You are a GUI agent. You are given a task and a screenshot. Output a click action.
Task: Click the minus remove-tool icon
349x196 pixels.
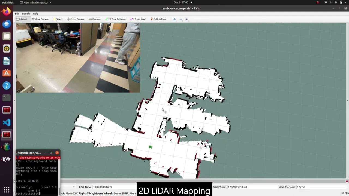pyautogui.click(x=180, y=19)
